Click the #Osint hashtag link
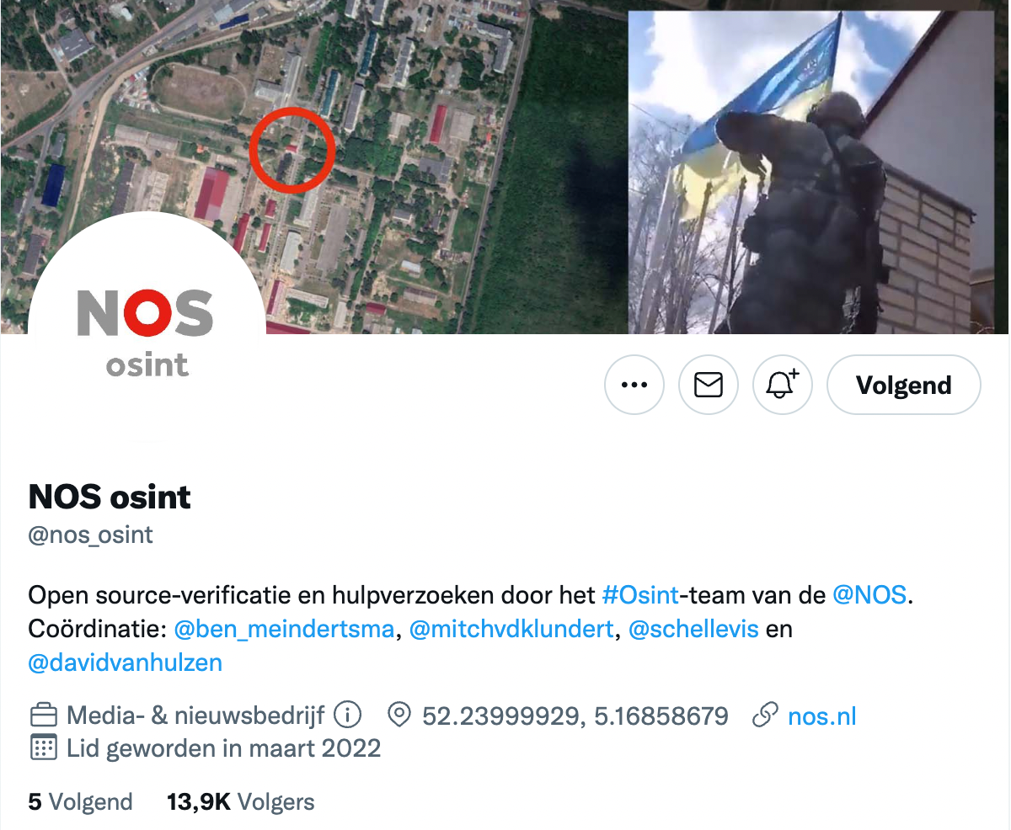 pyautogui.click(x=641, y=595)
